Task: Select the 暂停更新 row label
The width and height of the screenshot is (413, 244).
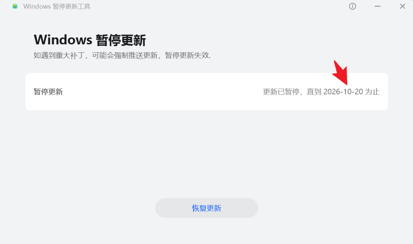Action: pos(48,92)
